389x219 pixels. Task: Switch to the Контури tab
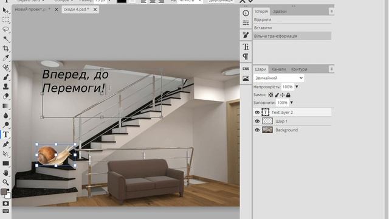[x=299, y=69]
